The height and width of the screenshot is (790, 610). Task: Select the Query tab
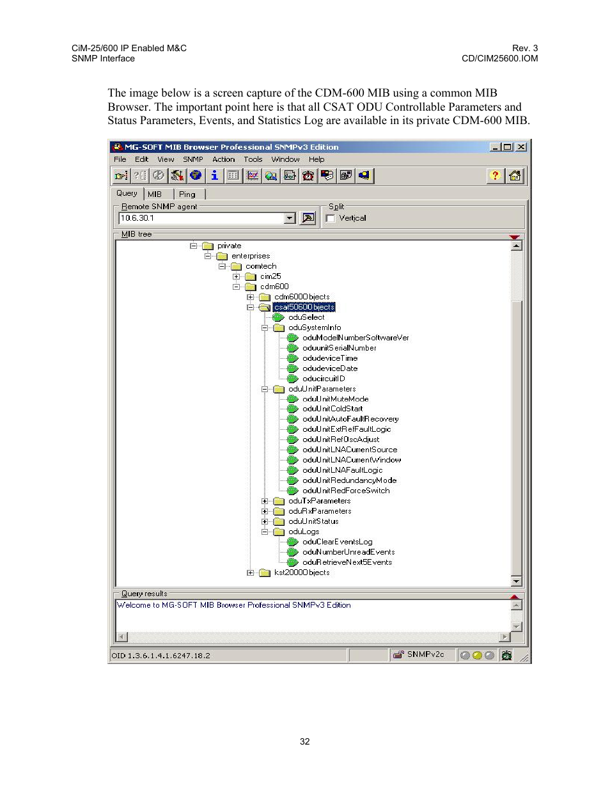point(127,193)
